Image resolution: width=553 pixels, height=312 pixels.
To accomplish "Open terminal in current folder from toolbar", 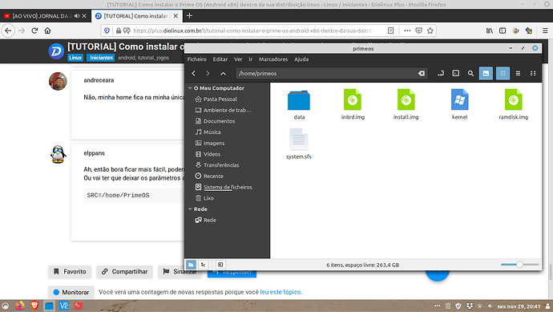I will point(456,74).
